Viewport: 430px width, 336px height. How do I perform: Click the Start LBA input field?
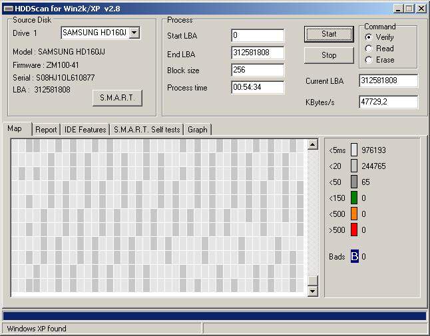coord(258,36)
